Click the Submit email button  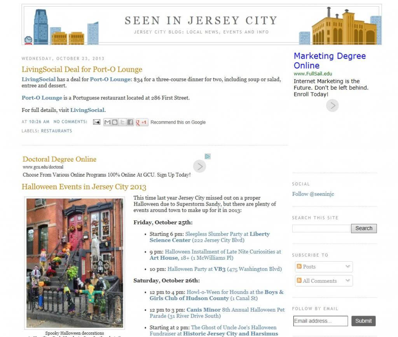pyautogui.click(x=363, y=321)
